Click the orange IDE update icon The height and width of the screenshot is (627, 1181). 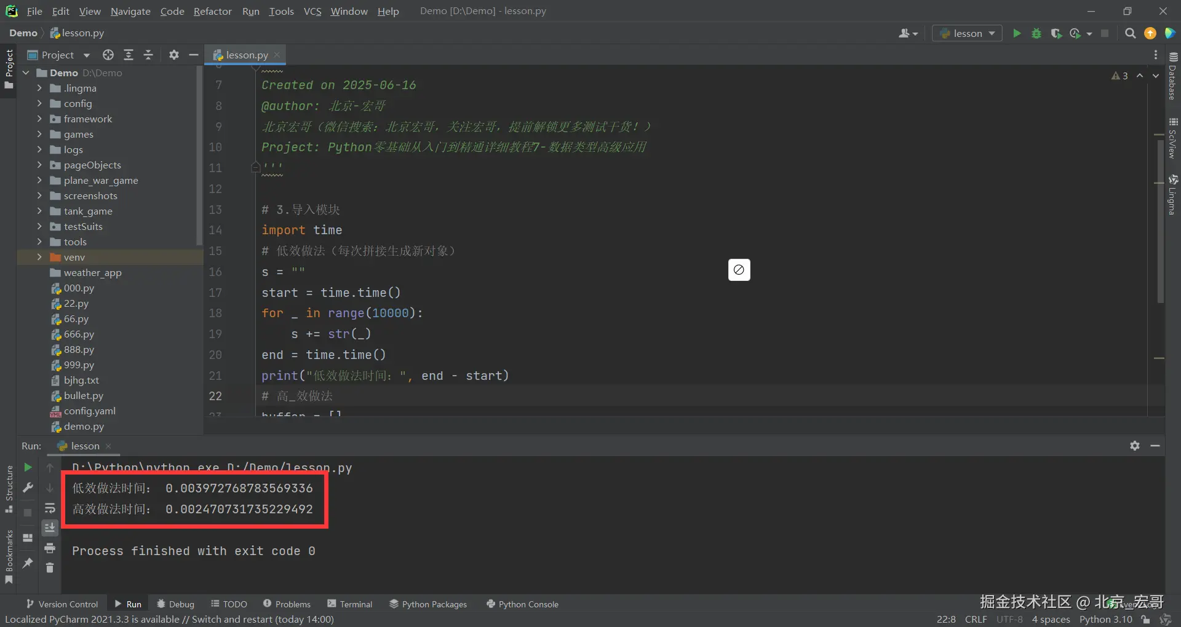[1150, 33]
